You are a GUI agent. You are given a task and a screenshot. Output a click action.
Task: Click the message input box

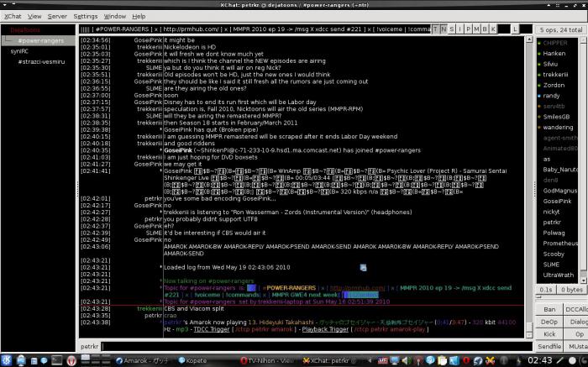pyautogui.click(x=317, y=346)
